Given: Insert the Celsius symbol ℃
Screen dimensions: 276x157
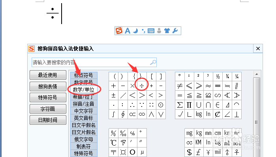Looking at the screenshot, I should [x=114, y=142].
